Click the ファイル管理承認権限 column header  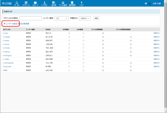coord(123,29)
